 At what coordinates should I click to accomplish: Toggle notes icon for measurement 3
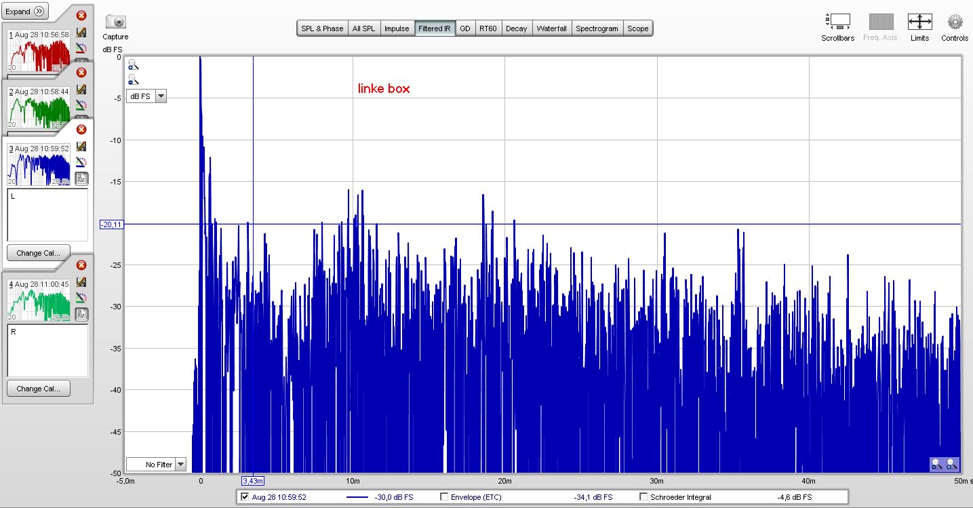click(x=81, y=179)
